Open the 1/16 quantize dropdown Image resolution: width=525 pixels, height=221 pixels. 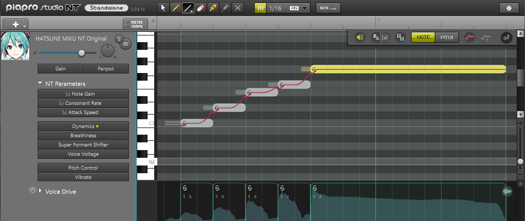click(305, 8)
